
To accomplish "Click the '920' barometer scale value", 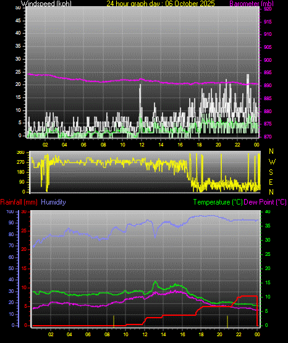I will (x=268, y=9).
